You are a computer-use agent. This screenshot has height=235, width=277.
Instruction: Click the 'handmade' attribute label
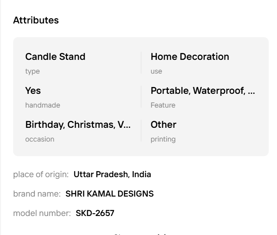(x=42, y=105)
